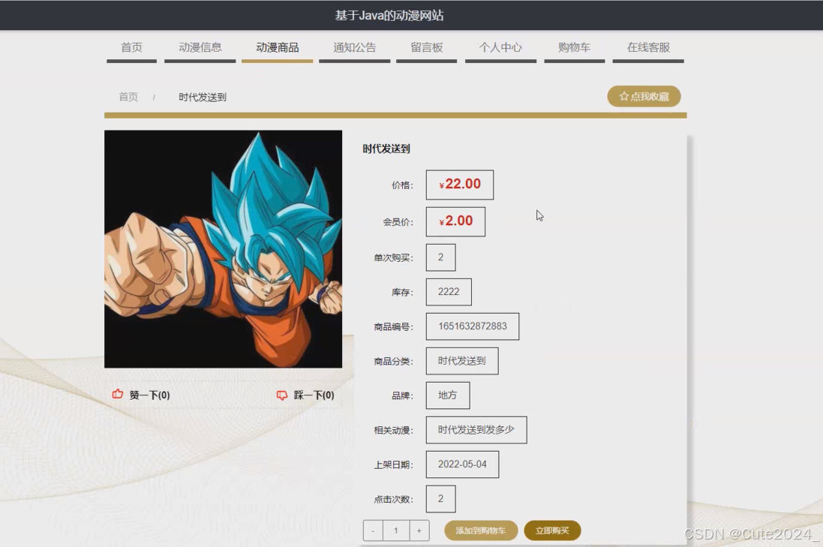Click the 点我收藏 favorite button

tap(644, 96)
